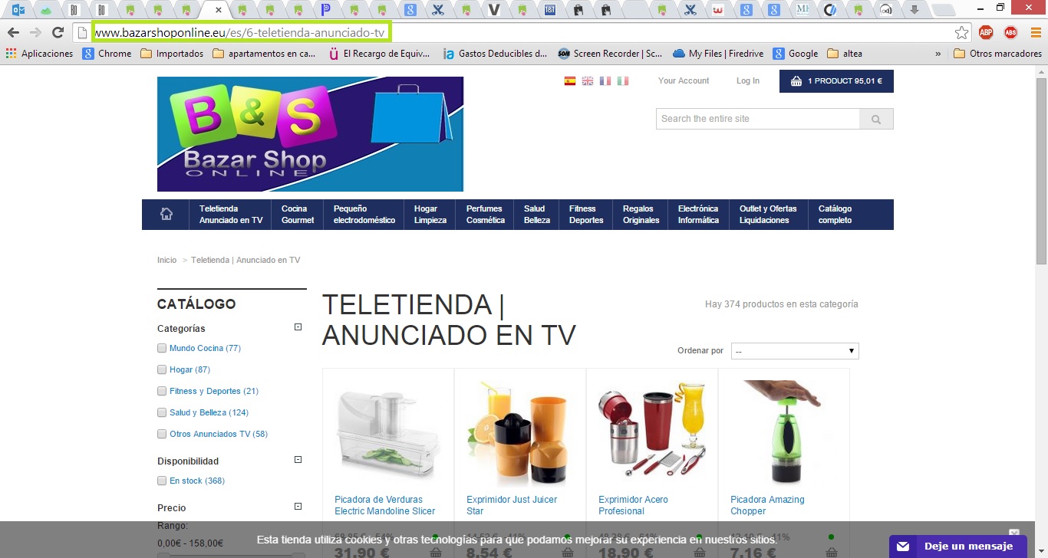Viewport: 1048px width, 558px height.
Task: Open the Outlook tab in the tab strip
Action: (19, 10)
